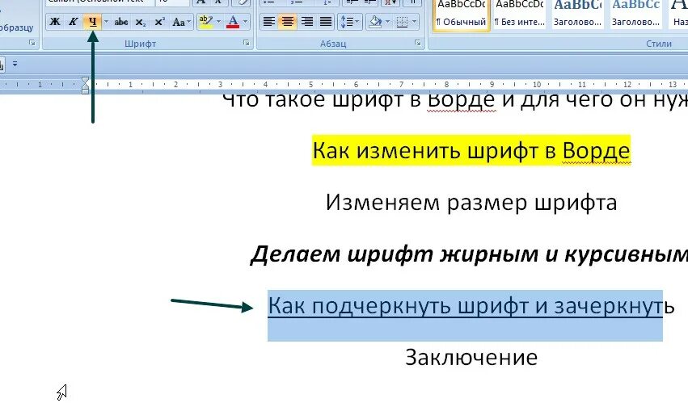
Task: Apply the first Заголово... style with dark blue sample
Action: pos(577,15)
